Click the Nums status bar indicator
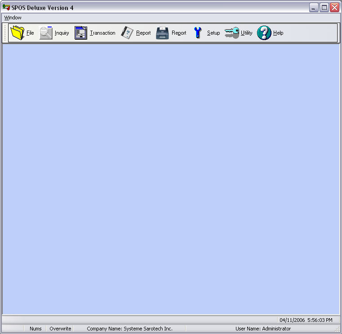 point(36,329)
